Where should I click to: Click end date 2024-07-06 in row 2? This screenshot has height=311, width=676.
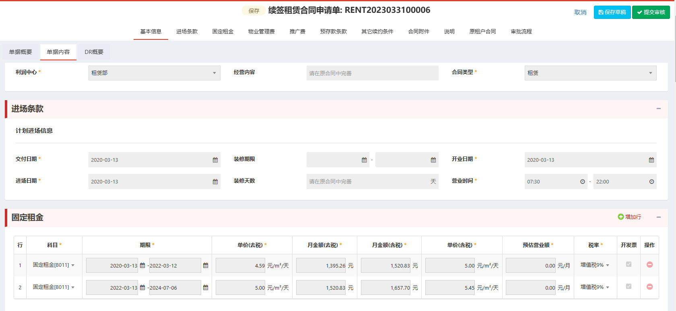click(175, 288)
